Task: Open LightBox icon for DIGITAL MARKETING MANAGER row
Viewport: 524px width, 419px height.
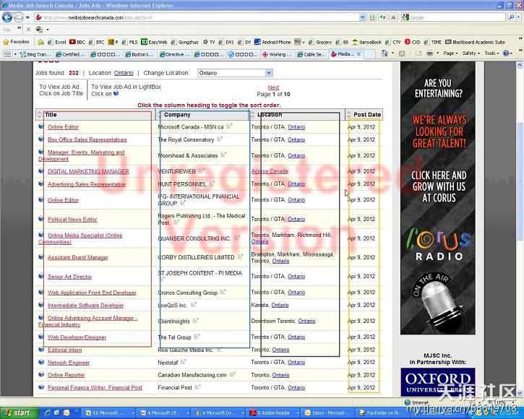Action: [x=41, y=170]
